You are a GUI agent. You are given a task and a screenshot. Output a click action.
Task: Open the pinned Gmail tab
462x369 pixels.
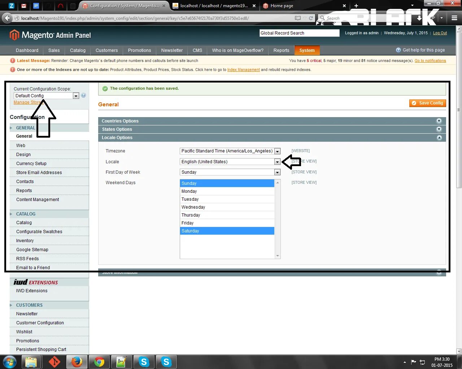[24, 6]
